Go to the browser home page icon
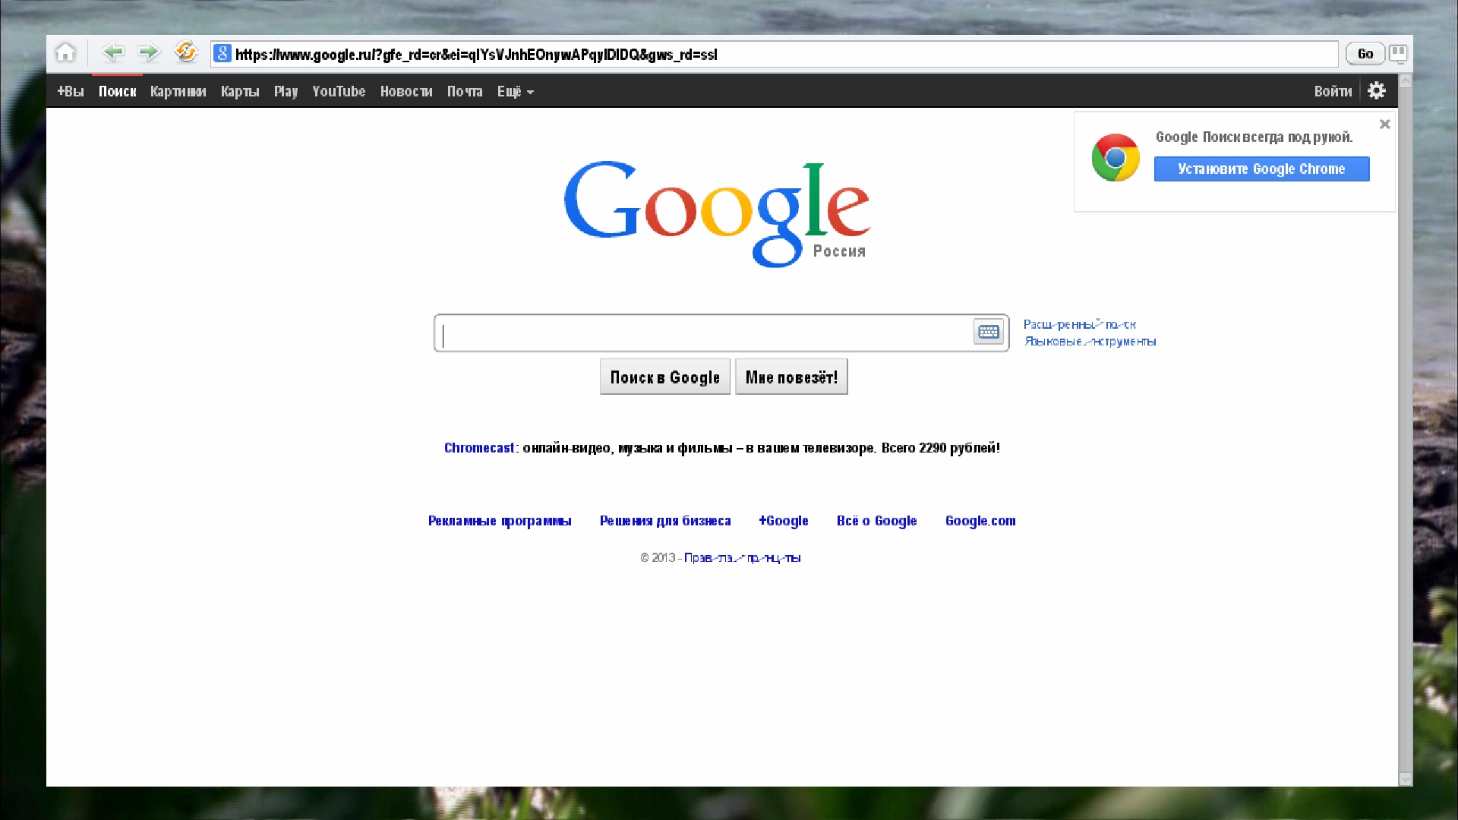Screen dimensions: 1458x820 point(66,53)
